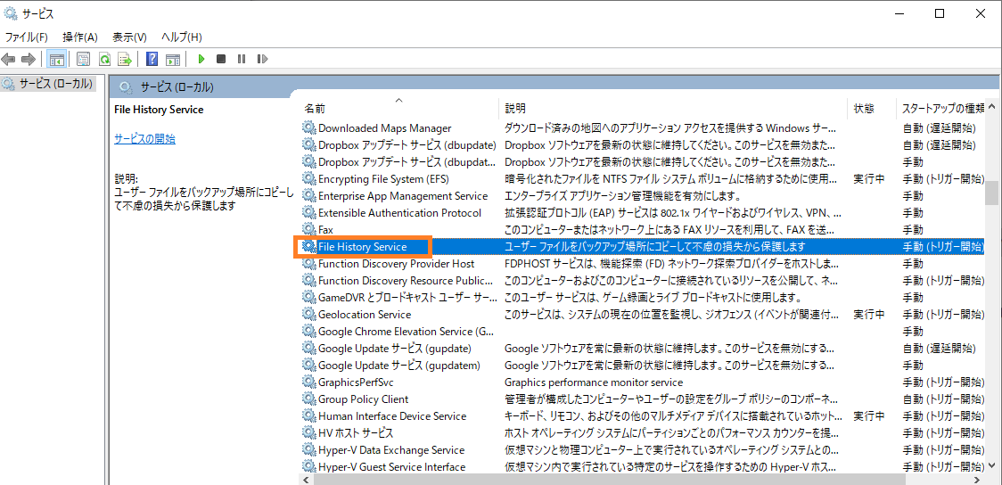The width and height of the screenshot is (1002, 485).
Task: Click gear icon of Function Discovery Provider Host
Action: click(x=309, y=263)
